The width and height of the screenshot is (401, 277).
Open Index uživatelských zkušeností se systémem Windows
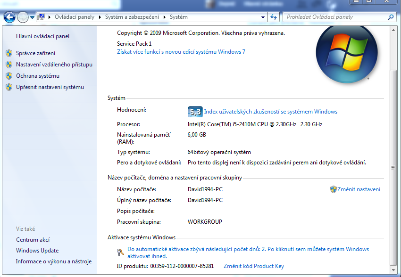pos(271,112)
